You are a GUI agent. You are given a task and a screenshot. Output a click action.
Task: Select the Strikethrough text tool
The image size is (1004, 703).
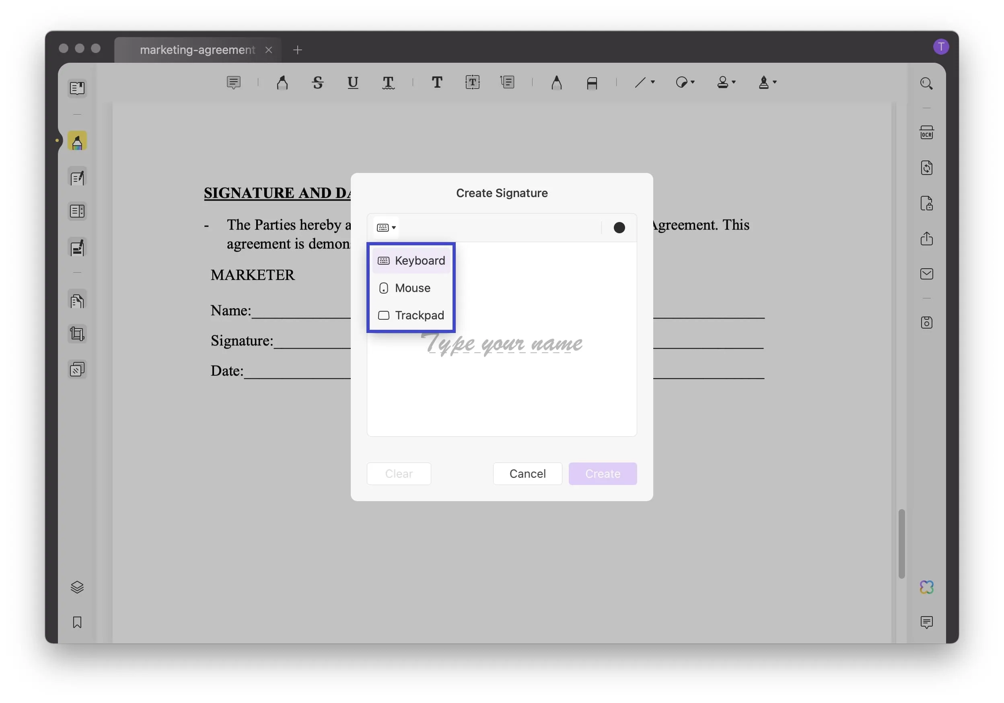[x=318, y=82]
